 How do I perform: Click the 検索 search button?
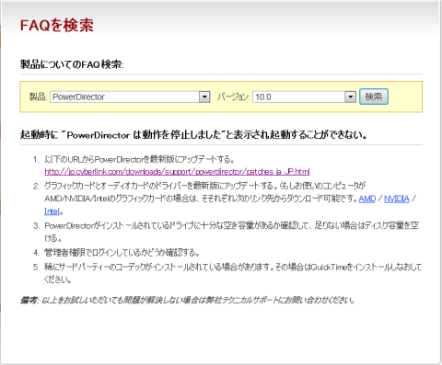tap(374, 97)
